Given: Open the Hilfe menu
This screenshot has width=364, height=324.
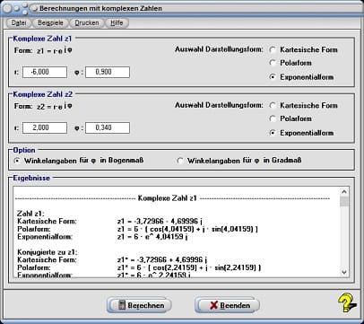Looking at the screenshot, I should (117, 22).
